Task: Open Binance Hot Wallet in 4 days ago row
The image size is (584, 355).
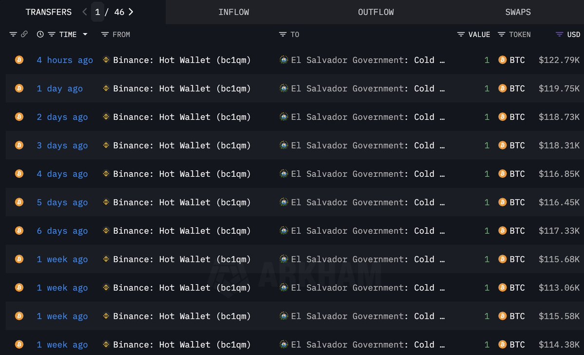Action: [x=182, y=174]
